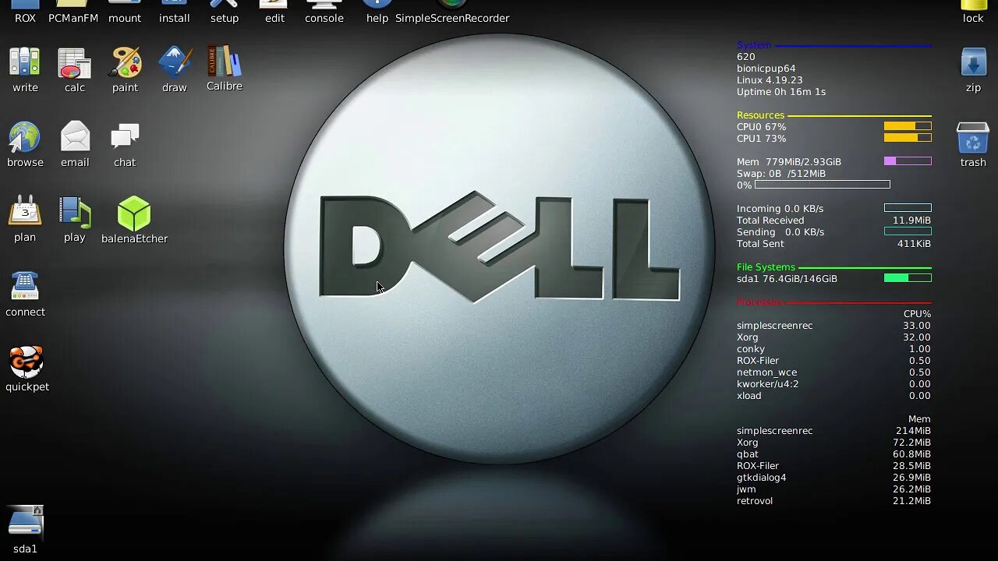
Task: Open the trash bin icon
Action: (x=973, y=137)
